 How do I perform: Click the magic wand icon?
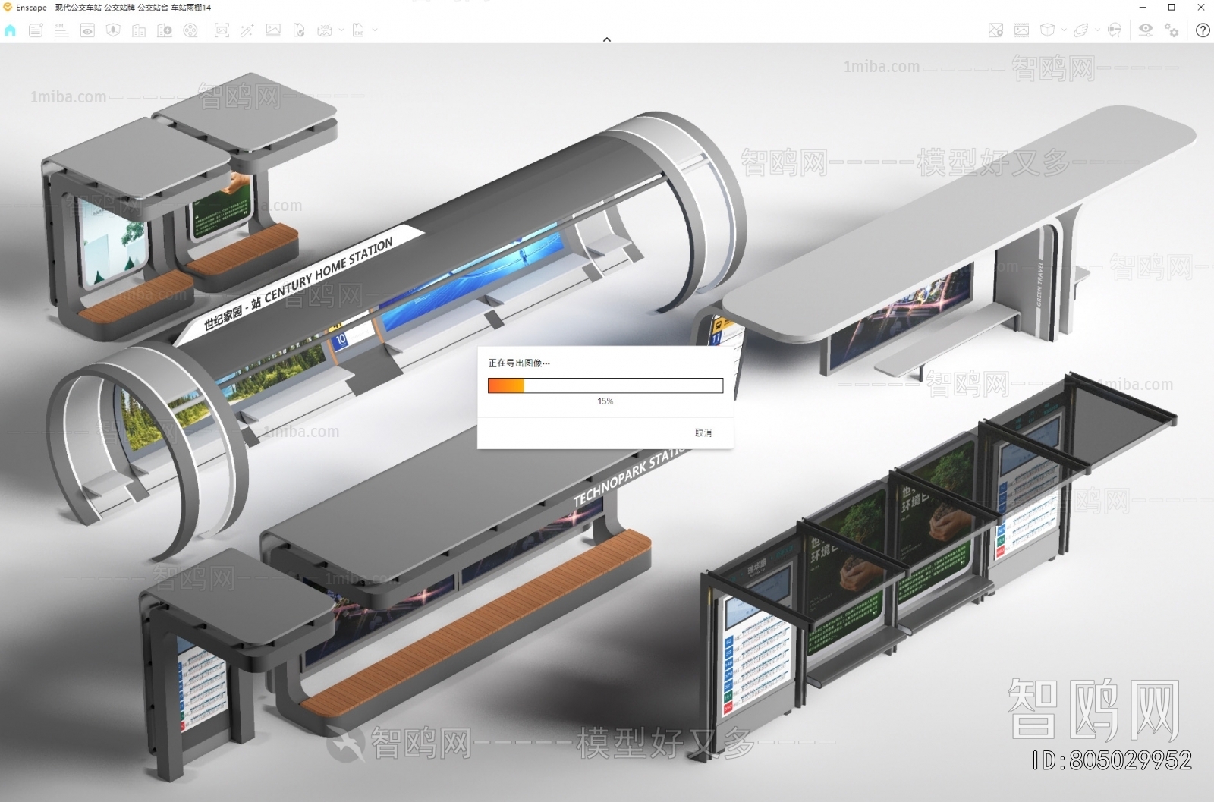247,30
